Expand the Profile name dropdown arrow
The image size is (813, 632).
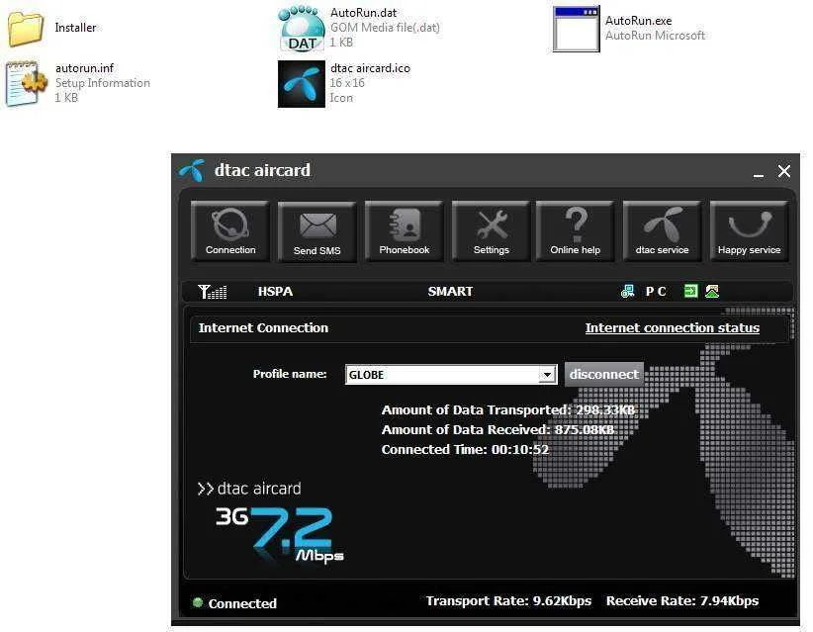pyautogui.click(x=547, y=375)
